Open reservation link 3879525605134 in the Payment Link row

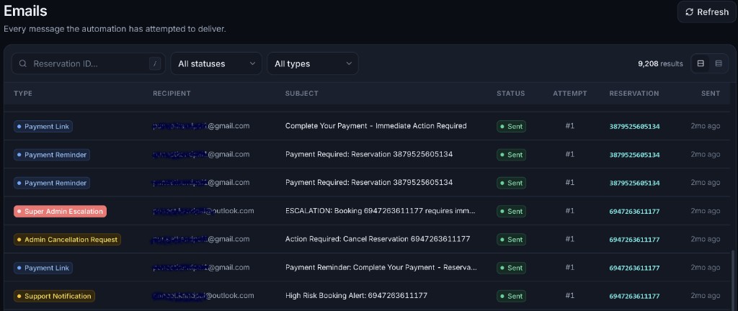click(x=634, y=127)
